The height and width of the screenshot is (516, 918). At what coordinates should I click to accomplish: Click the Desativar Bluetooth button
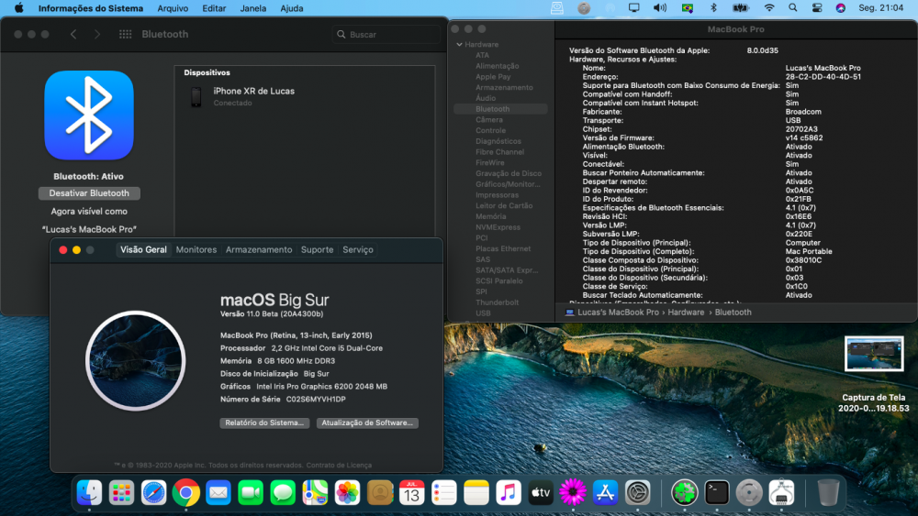89,192
